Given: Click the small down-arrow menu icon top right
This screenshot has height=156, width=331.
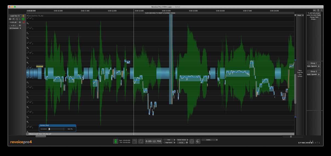Looking at the screenshot, I should point(321,10).
